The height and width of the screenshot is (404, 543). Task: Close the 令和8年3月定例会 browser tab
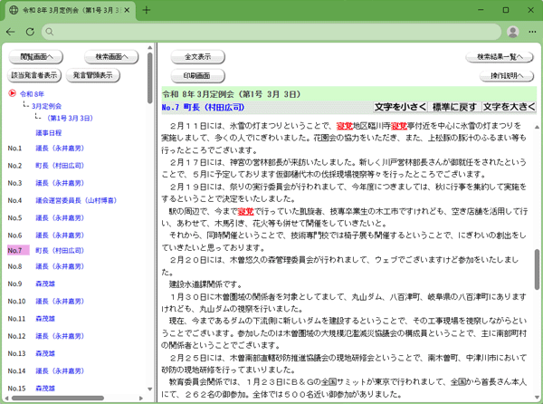[x=127, y=10]
